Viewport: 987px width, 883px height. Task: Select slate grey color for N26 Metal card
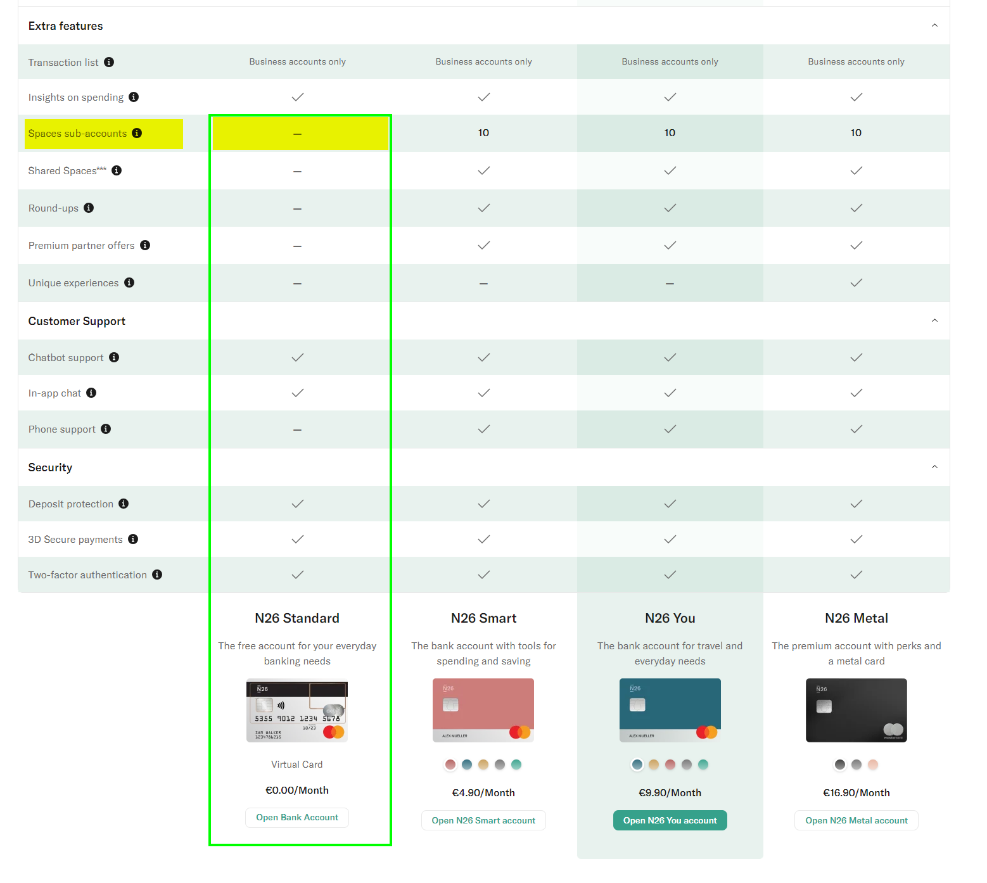click(x=856, y=765)
